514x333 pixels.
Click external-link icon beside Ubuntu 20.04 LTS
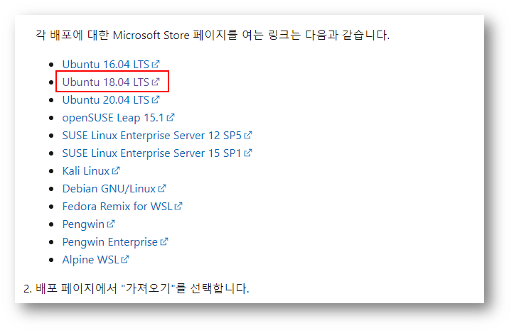(156, 99)
